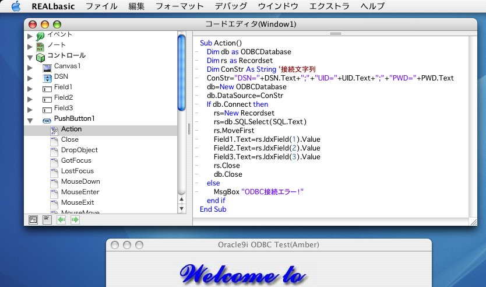The height and width of the screenshot is (287, 486).
Task: Select the MouseExit event
Action: [x=78, y=202]
